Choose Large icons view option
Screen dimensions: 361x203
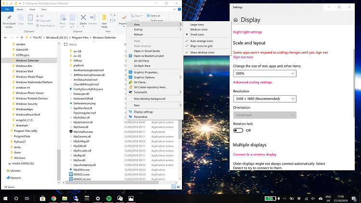click(x=197, y=25)
